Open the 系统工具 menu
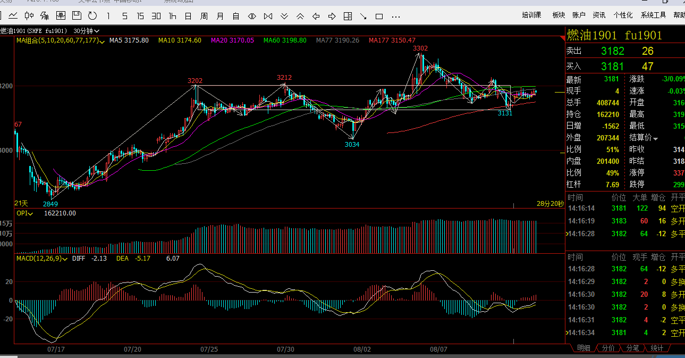Screen dimensions: 685x358 [653, 15]
